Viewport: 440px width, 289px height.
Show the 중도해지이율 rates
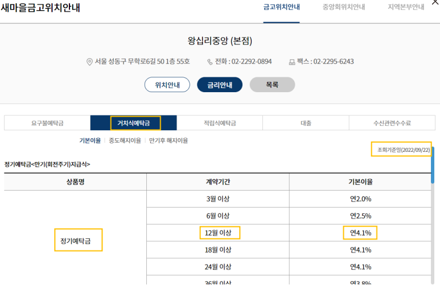click(x=125, y=141)
